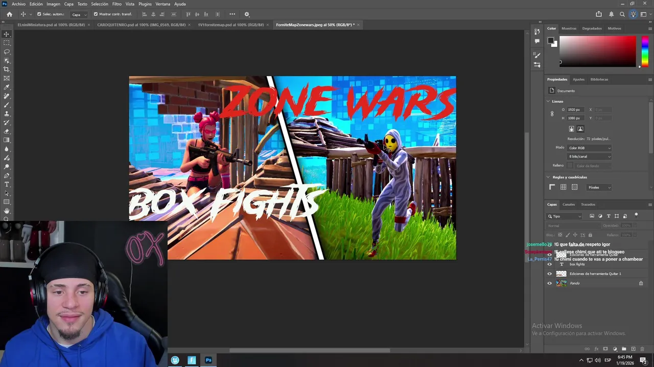Toggle the layer filtering switch
This screenshot has height=367, width=654.
pos(636,215)
